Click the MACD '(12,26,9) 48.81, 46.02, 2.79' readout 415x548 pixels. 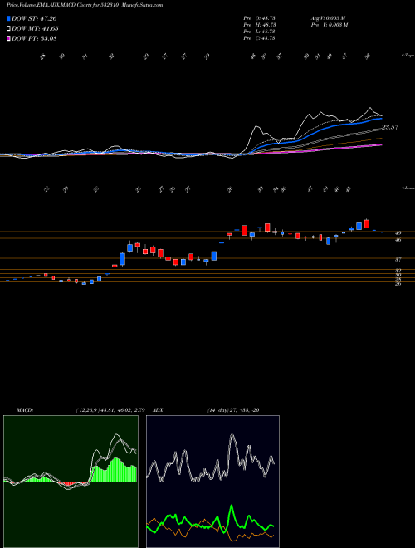click(110, 410)
